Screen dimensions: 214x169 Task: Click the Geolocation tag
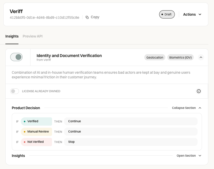point(155,58)
